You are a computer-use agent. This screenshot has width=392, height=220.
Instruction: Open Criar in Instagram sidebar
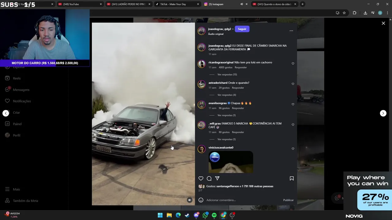click(x=13, y=112)
